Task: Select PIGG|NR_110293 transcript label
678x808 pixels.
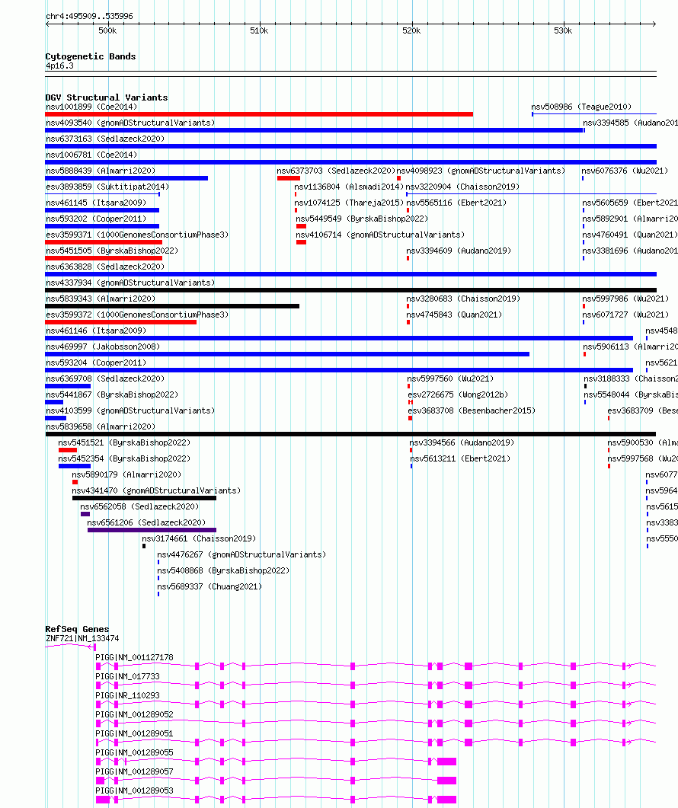Action: (128, 695)
